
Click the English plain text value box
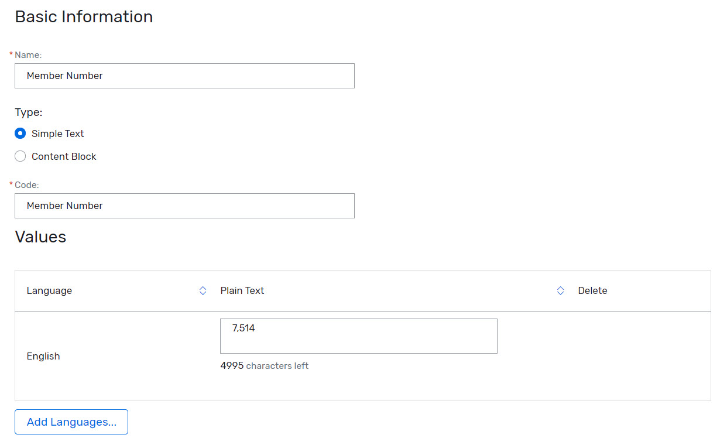click(358, 336)
